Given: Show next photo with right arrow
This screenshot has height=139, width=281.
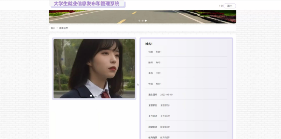Looking at the screenshot, I should (x=131, y=69).
